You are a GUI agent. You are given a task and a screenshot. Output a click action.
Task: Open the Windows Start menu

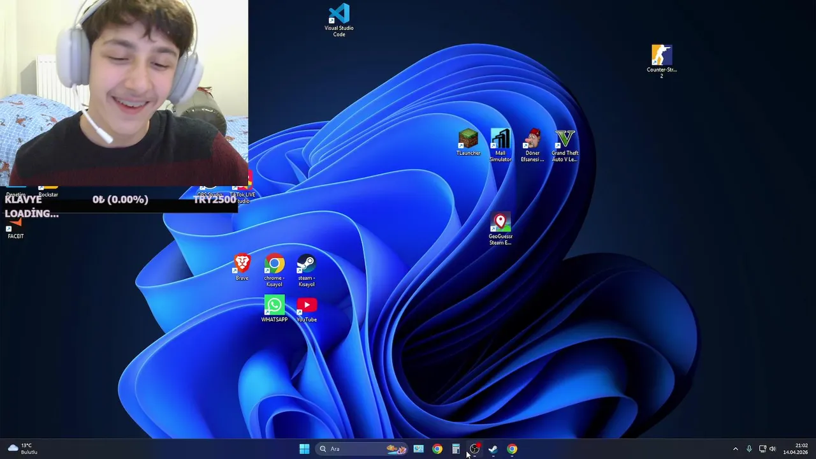[304, 449]
